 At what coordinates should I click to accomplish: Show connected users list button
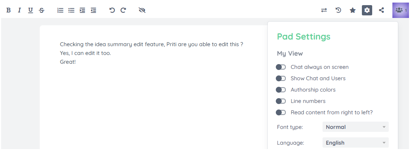[x=400, y=10]
